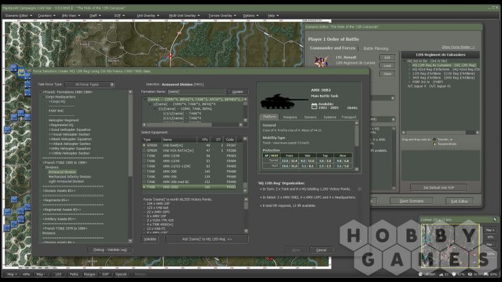
Task: Click the AMX-30B2 tank silhouette image
Action: point(284,101)
